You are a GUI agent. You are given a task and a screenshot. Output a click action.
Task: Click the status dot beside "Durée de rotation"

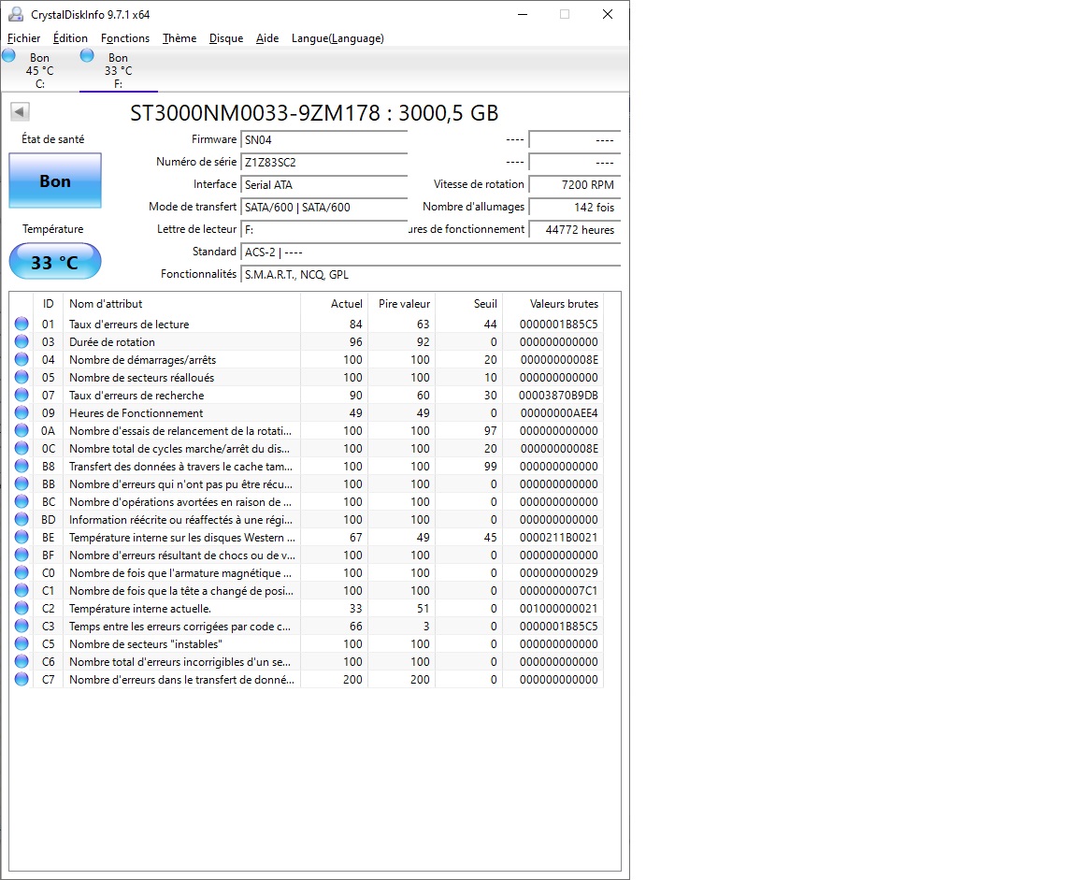(21, 341)
